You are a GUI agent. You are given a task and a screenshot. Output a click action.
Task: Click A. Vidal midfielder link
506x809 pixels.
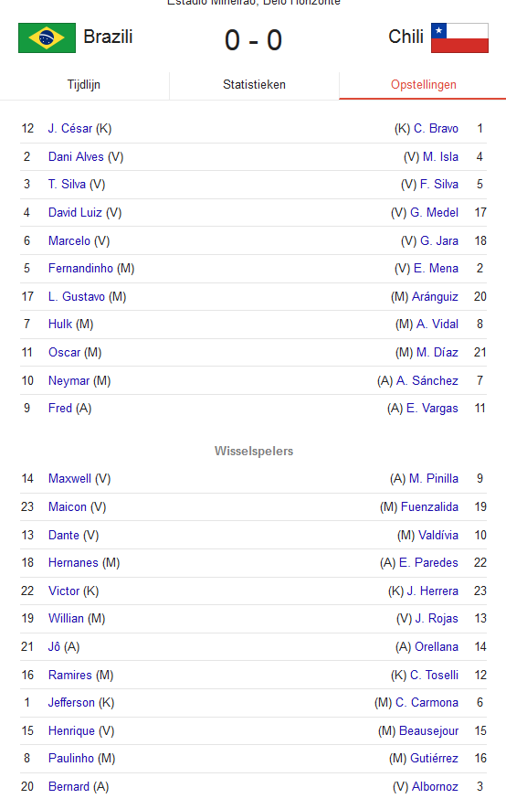click(437, 324)
